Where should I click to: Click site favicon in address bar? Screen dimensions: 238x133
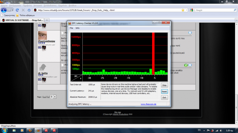pyautogui.click(x=35, y=10)
